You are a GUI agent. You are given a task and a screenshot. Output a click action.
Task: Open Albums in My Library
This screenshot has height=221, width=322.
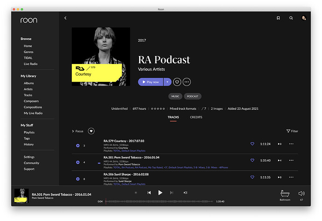[x=29, y=83]
